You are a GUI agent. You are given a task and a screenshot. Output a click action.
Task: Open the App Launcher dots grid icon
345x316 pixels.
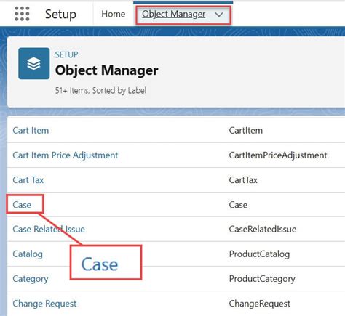pos(22,14)
